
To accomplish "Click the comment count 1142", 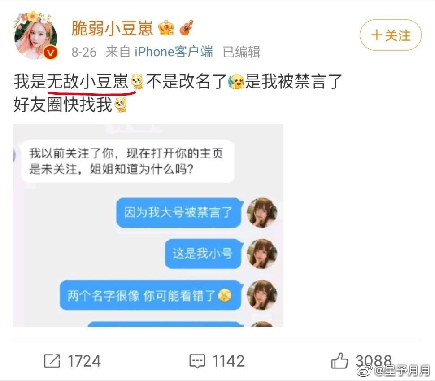I will 229,361.
